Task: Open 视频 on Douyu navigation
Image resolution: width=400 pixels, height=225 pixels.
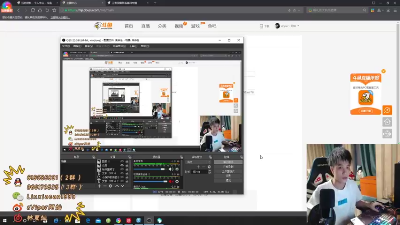Action: tap(179, 26)
